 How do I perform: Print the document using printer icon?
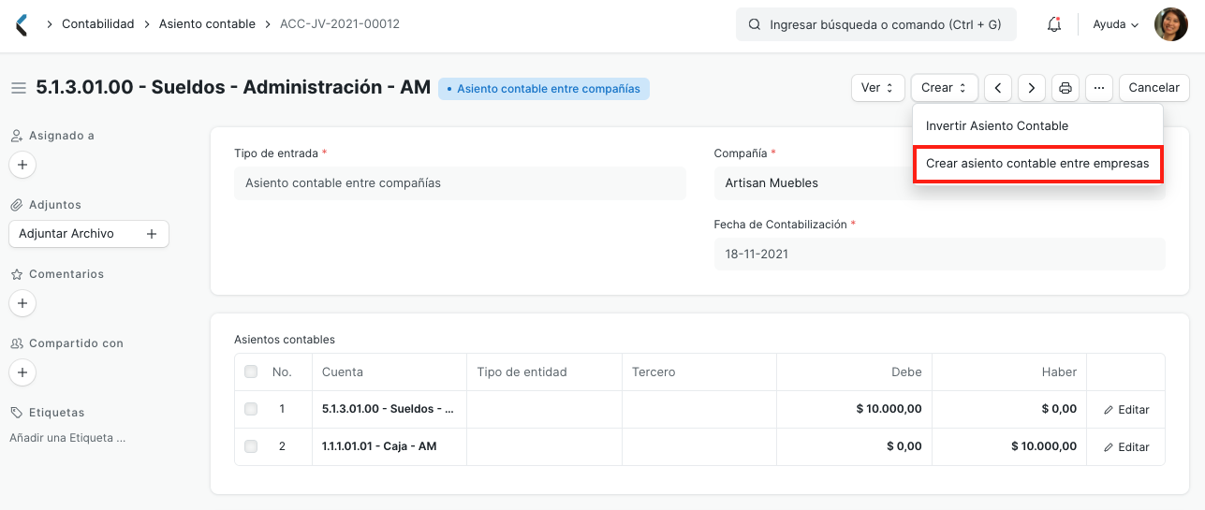pos(1065,88)
